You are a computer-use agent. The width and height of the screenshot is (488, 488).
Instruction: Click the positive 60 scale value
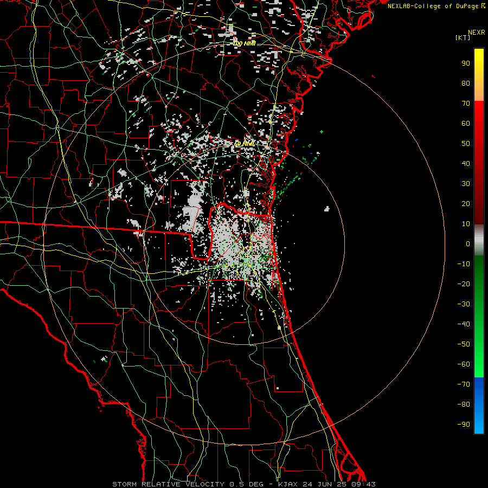pos(466,124)
